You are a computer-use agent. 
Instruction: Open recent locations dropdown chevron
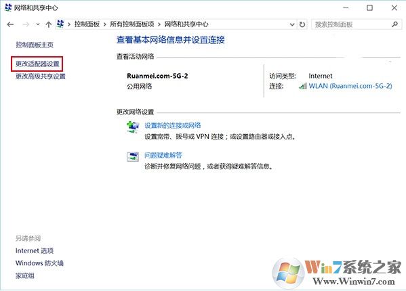[38, 24]
